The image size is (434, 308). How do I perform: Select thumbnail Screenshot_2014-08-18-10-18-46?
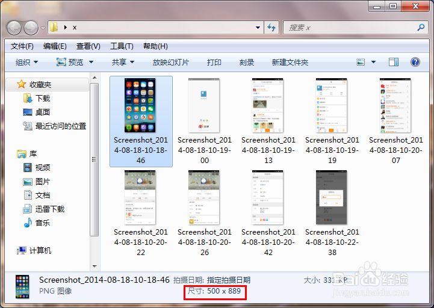coord(141,122)
